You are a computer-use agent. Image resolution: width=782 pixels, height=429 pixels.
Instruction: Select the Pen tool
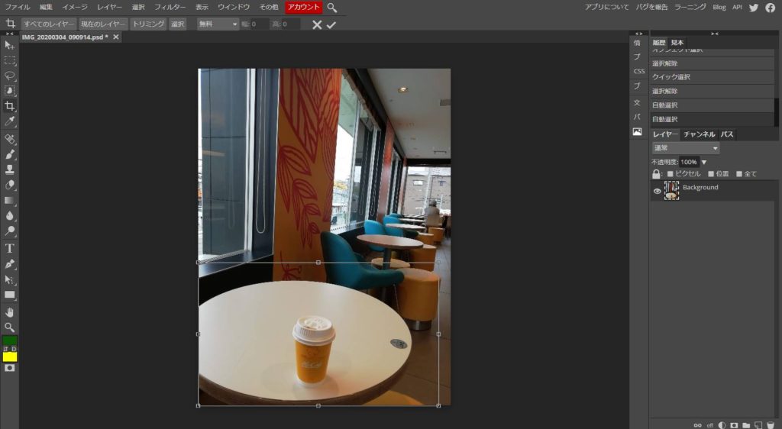tap(9, 263)
